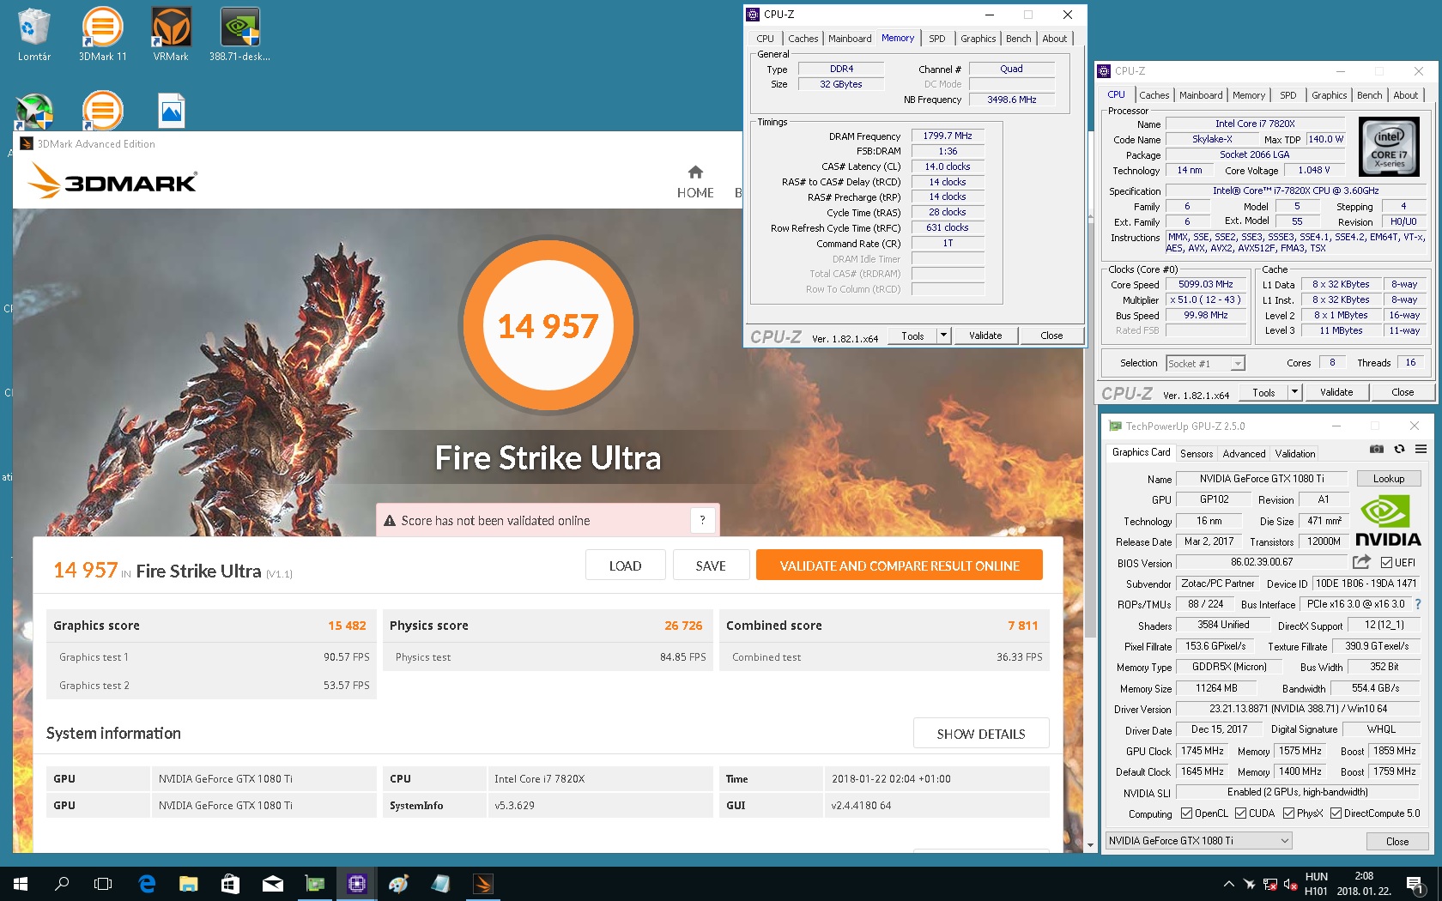Click the 3DMark scrollbar down arrow
Screen dimensions: 1442x901
1090,845
